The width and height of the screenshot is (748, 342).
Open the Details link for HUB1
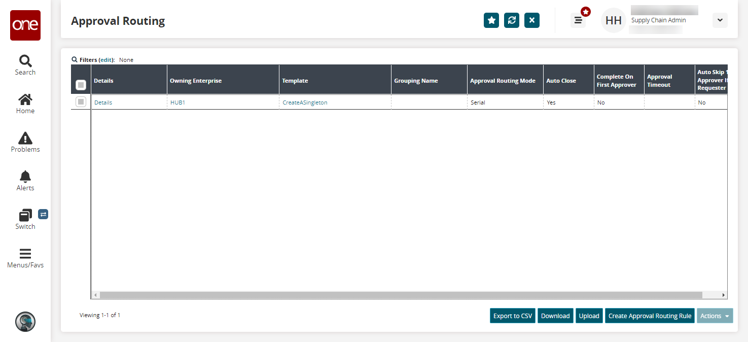pos(103,102)
